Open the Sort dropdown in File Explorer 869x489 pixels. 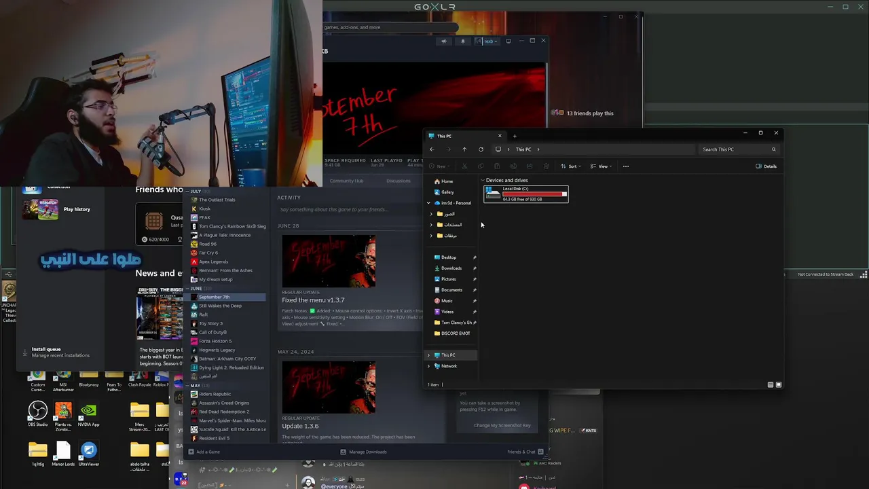click(571, 166)
